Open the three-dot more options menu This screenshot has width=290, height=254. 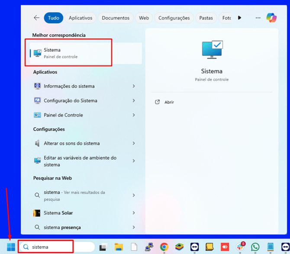(x=258, y=18)
